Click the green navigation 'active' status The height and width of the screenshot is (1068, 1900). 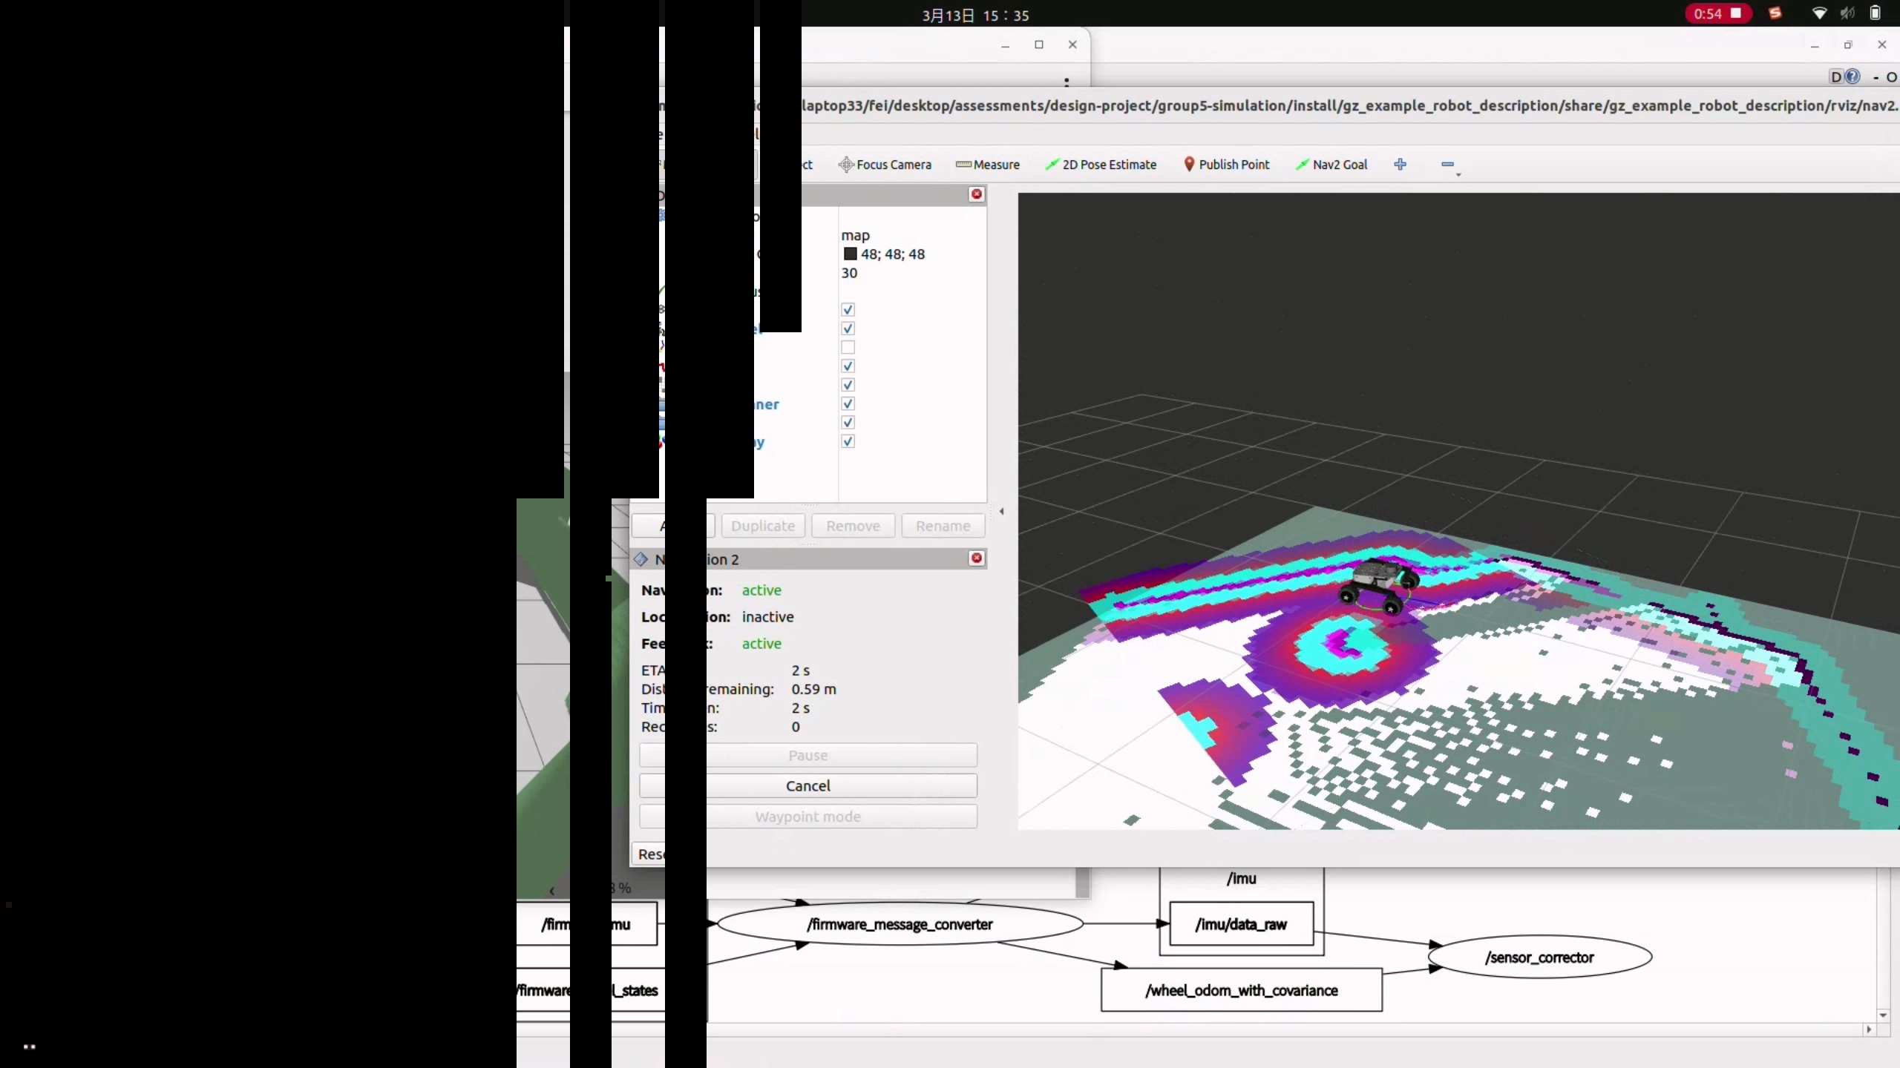click(x=761, y=590)
